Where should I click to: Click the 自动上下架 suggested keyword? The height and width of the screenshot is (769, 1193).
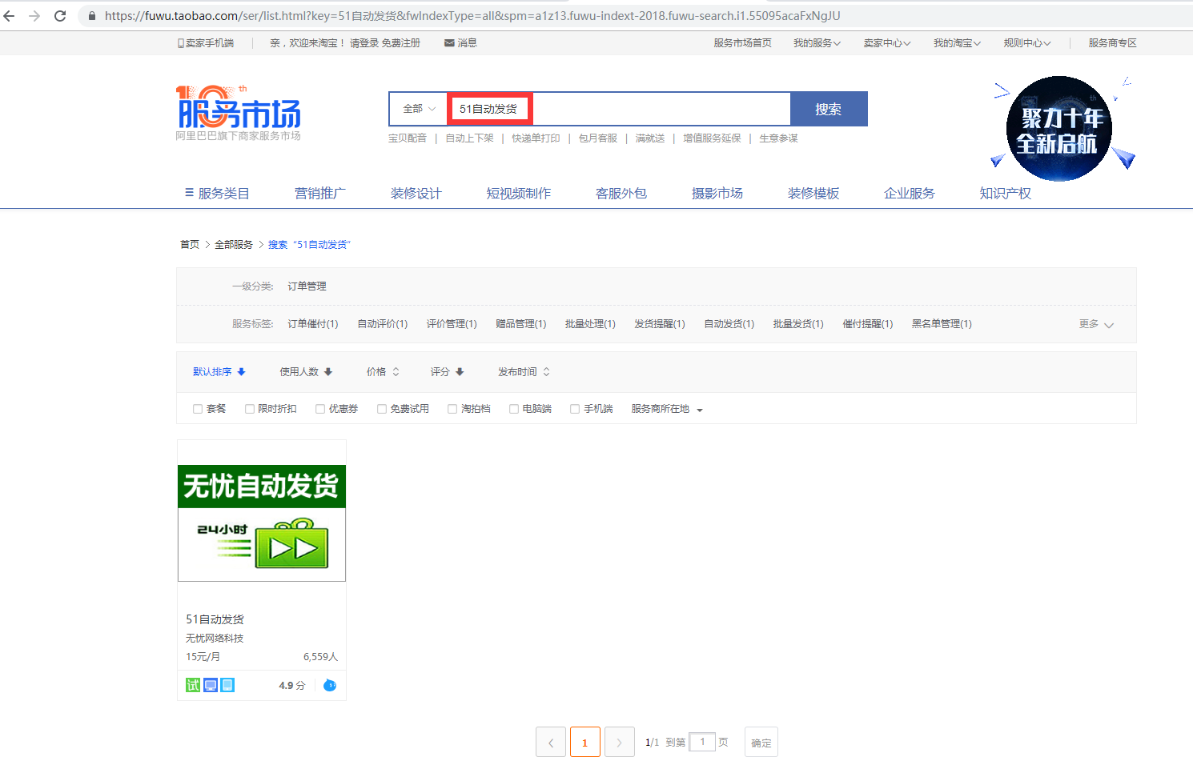click(x=470, y=138)
